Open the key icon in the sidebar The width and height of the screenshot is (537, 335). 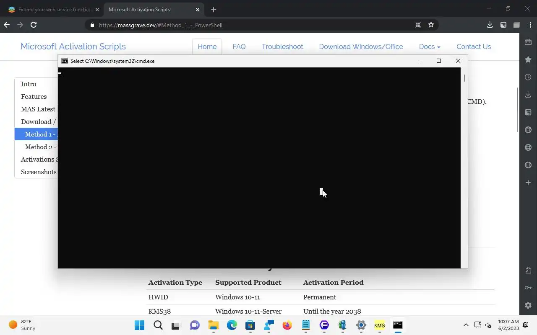point(528,288)
